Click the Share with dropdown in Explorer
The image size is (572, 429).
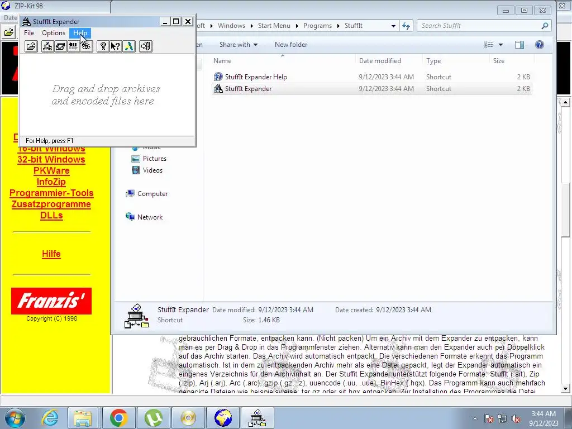238,45
